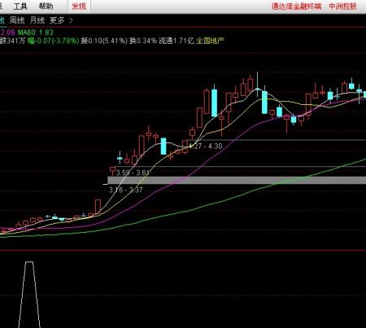Click the 通达信金融终端 title link
The width and height of the screenshot is (366, 328).
tap(296, 7)
